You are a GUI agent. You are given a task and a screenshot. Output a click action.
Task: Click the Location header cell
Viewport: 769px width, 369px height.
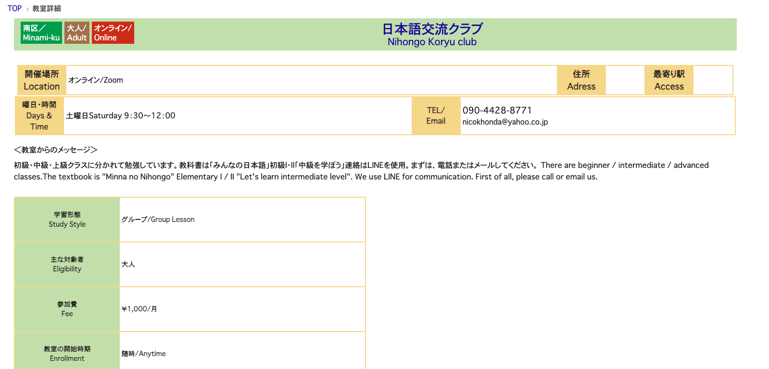click(x=42, y=80)
